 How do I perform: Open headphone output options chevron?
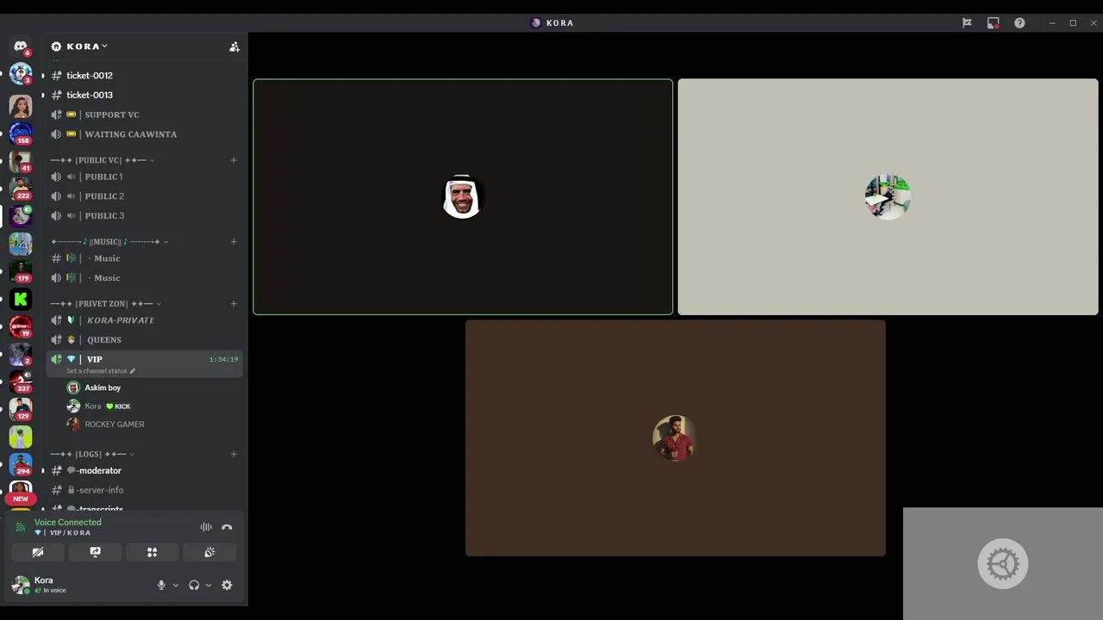(209, 586)
